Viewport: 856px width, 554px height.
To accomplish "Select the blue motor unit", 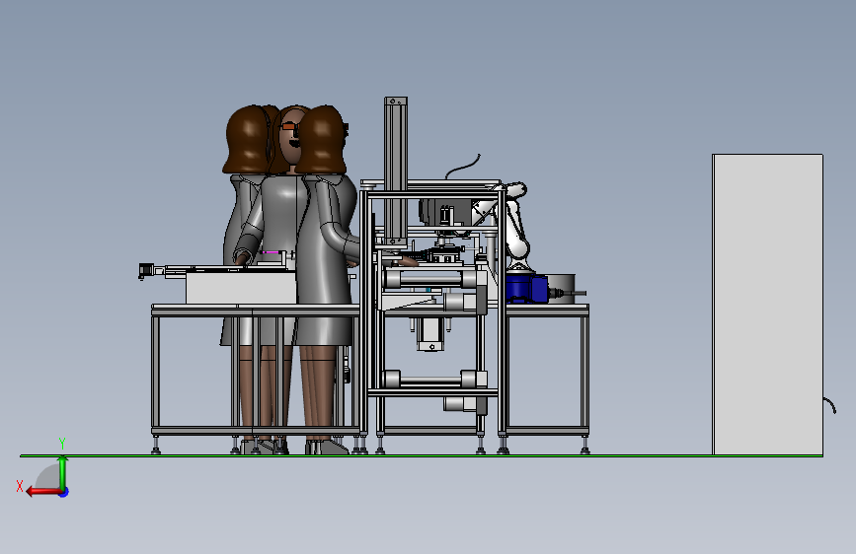I will click(525, 288).
